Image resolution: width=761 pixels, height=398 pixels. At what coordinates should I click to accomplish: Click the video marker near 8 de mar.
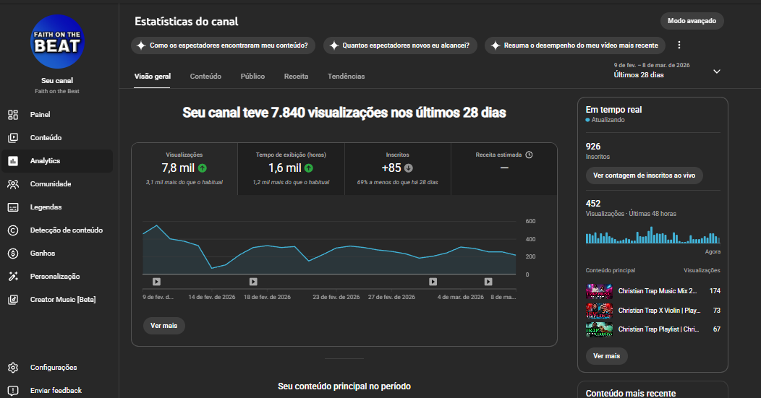(488, 282)
